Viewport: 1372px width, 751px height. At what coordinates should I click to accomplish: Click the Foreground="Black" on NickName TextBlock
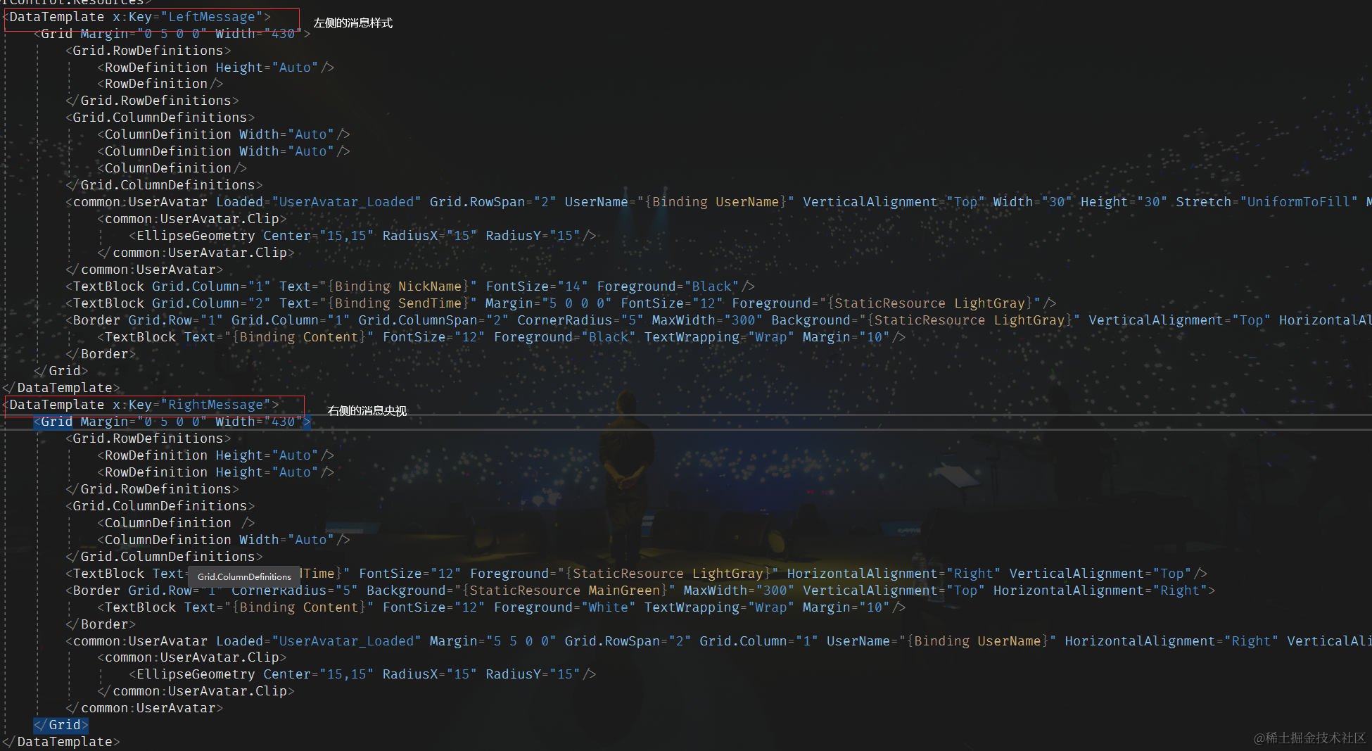click(668, 286)
